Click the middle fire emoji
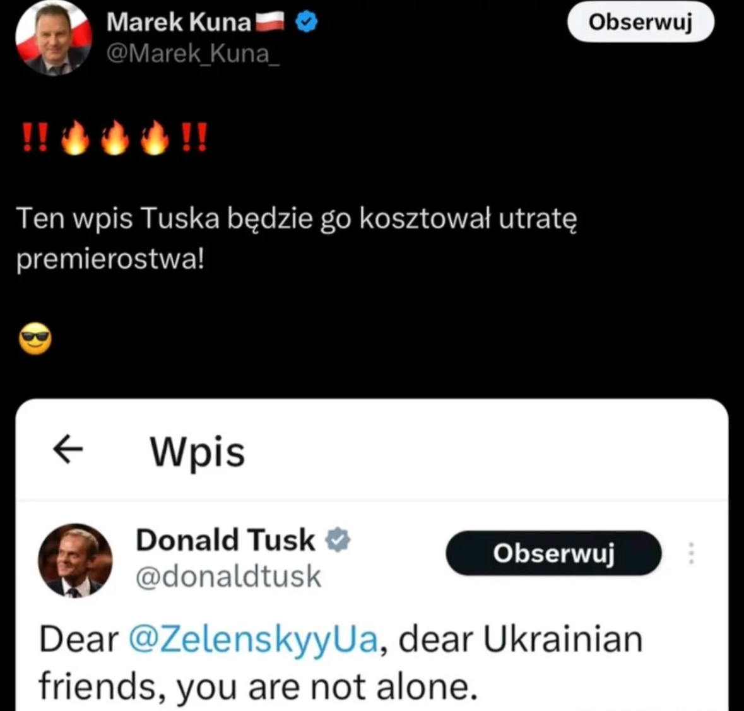 [x=115, y=138]
